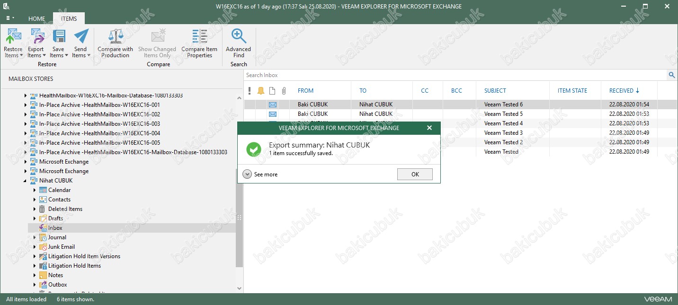Select the Calendar folder icon
The width and height of the screenshot is (678, 305).
[x=43, y=190]
